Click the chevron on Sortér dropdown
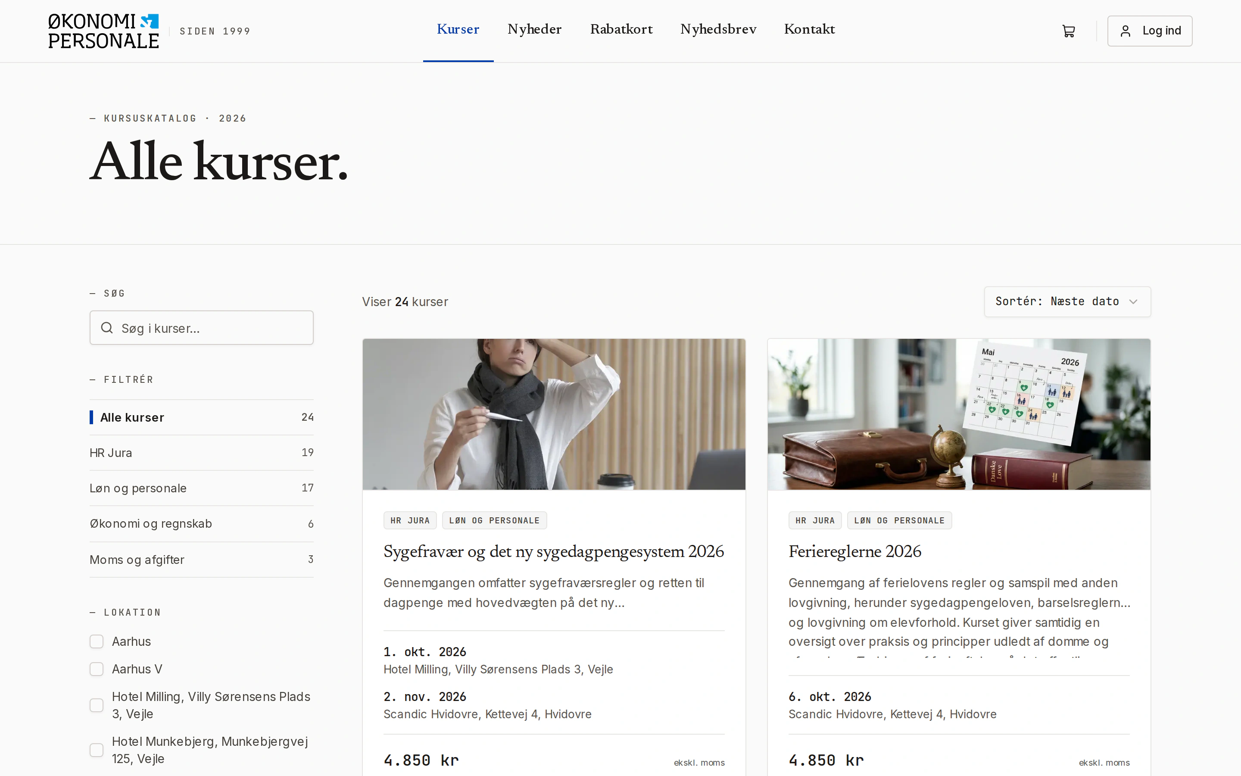The height and width of the screenshot is (776, 1241). (x=1133, y=302)
